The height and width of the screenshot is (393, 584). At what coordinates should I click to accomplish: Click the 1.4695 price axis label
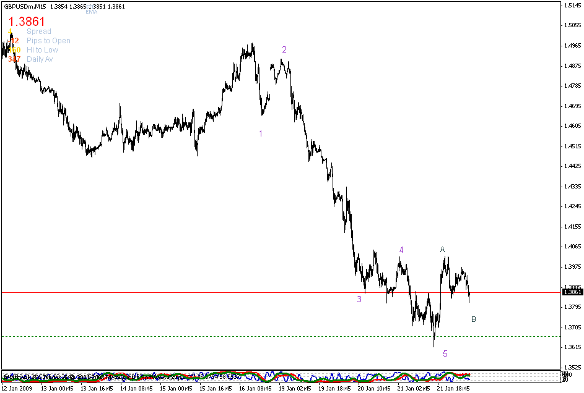573,106
